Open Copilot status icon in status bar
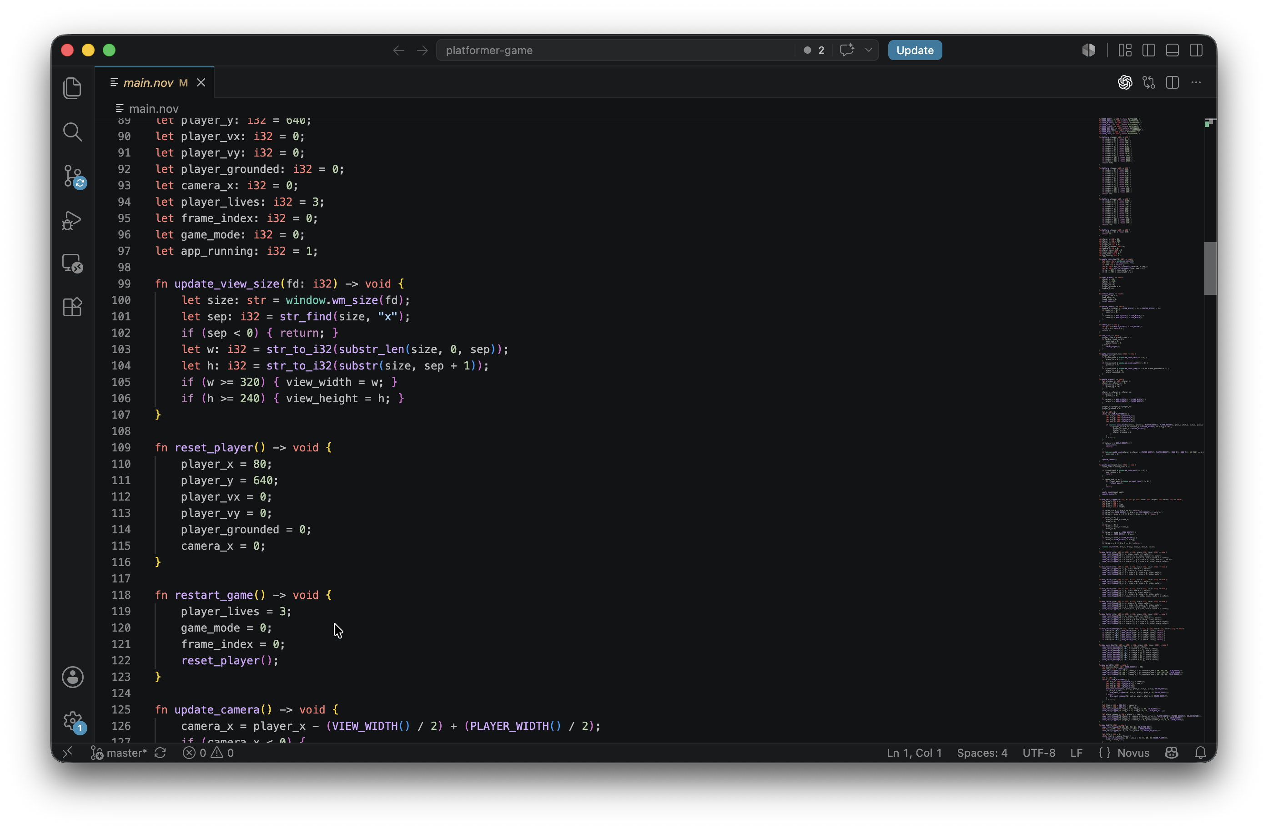1268x830 pixels. point(1172,753)
